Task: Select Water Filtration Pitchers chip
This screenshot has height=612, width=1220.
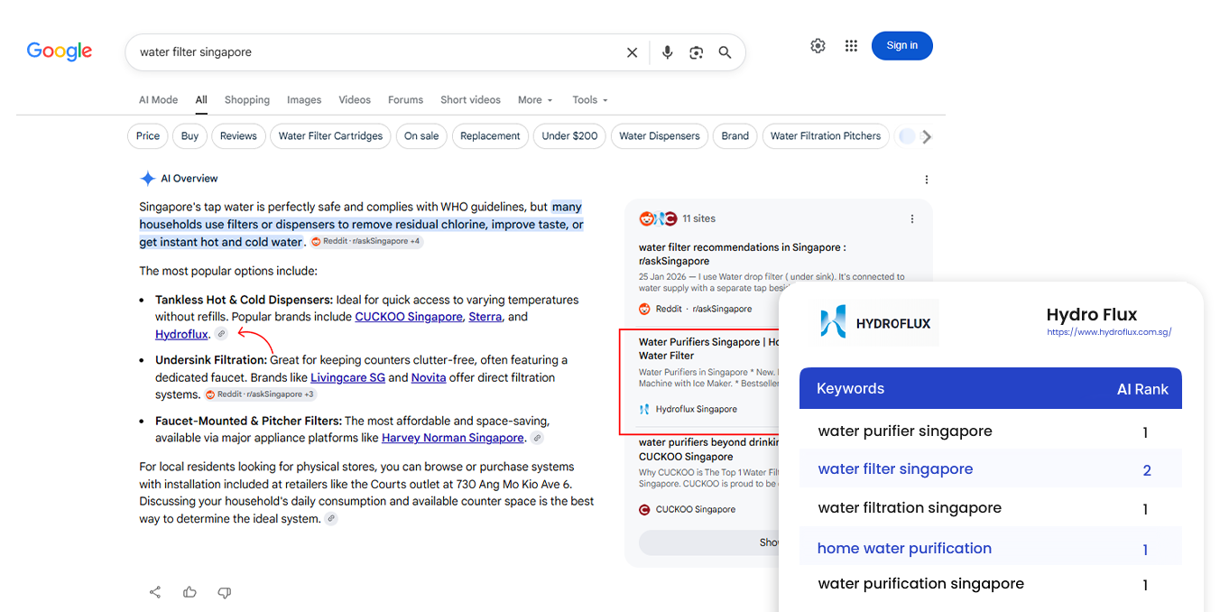Action: click(x=826, y=136)
